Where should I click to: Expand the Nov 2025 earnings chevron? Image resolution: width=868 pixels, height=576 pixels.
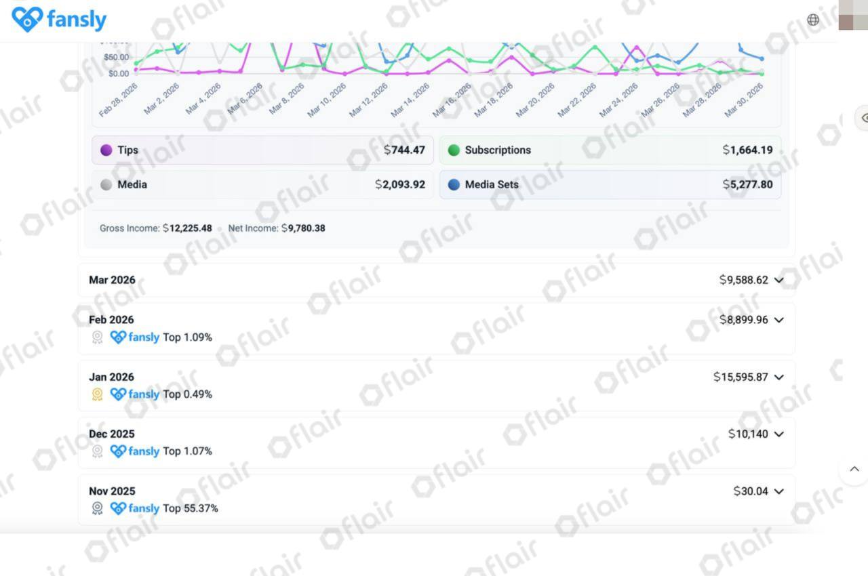778,491
